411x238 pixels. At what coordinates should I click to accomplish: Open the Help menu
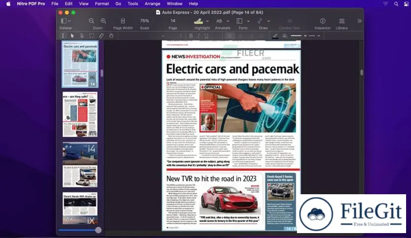click(x=193, y=3)
